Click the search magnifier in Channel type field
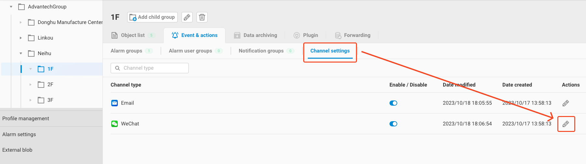The width and height of the screenshot is (586, 164). coord(117,68)
